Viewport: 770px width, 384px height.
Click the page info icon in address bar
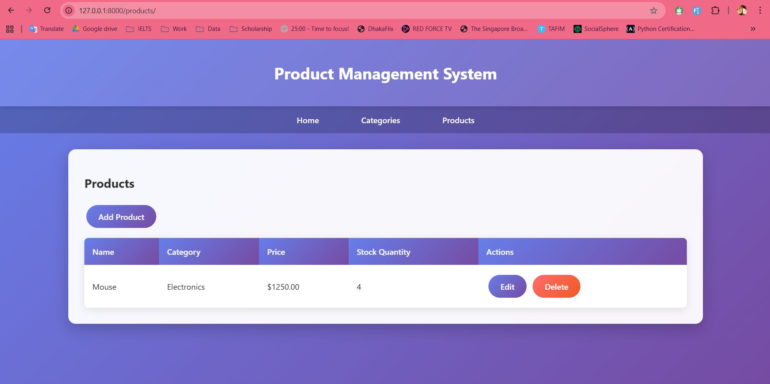coord(68,10)
